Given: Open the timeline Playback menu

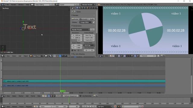Looking at the screenshot, I should (x=29, y=106).
